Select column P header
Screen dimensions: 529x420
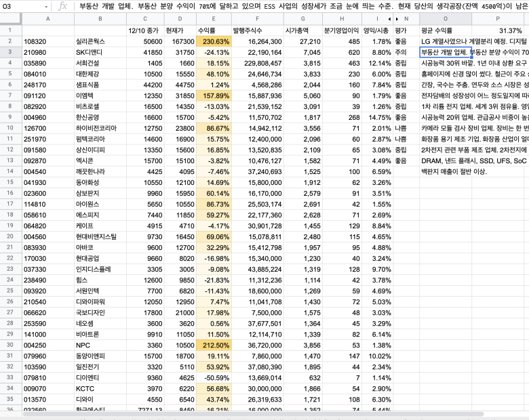pos(498,19)
